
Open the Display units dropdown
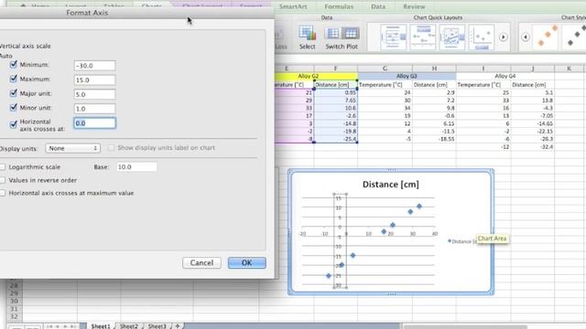73,148
